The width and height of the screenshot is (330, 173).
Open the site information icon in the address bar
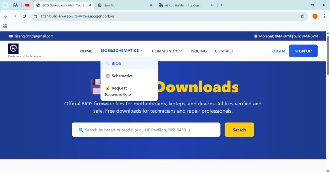click(36, 16)
